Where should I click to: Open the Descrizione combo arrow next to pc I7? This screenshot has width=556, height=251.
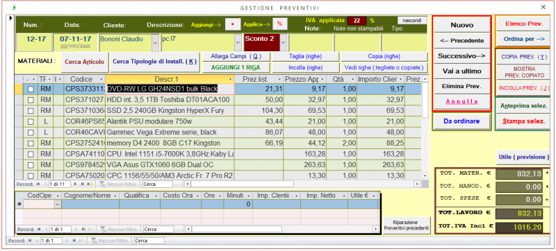[x=238, y=43]
